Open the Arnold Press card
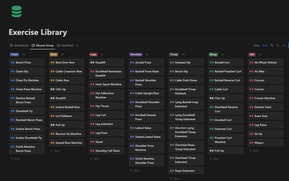289x181 pixels. 146,63
